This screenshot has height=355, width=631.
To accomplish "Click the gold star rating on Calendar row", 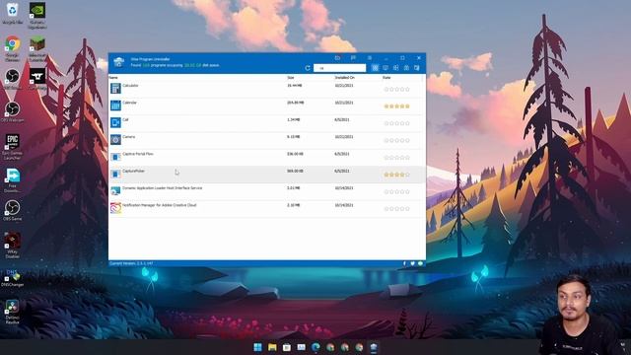I will click(396, 106).
